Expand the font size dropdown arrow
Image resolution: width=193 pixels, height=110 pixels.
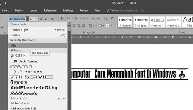tap(36, 19)
